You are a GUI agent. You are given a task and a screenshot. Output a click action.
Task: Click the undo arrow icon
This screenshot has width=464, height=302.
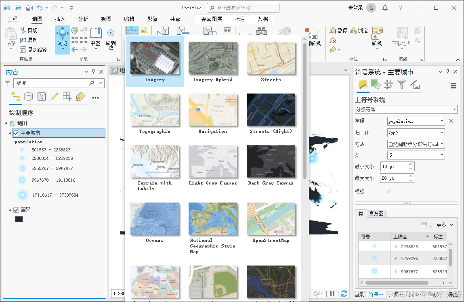[x=40, y=8]
